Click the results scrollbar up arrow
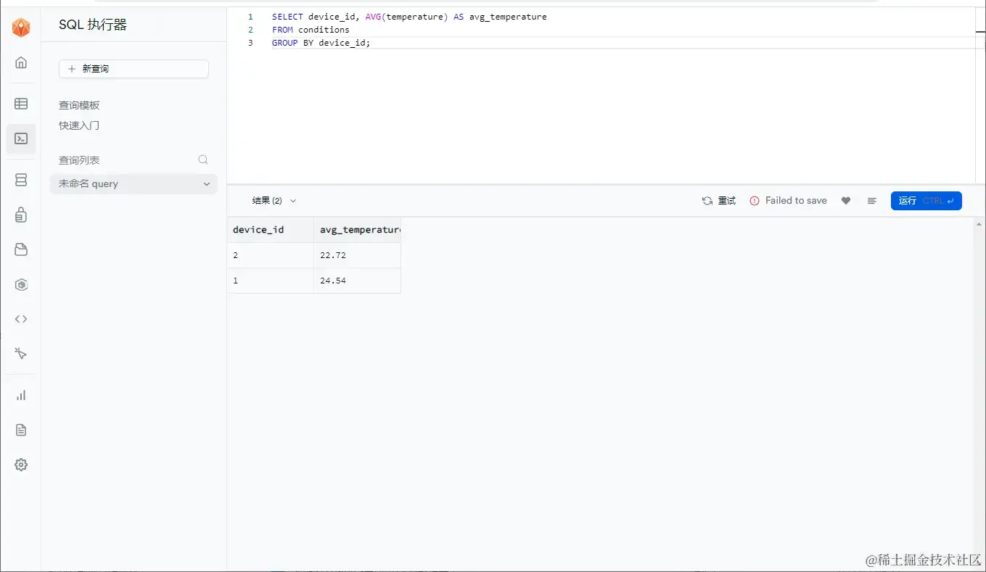The height and width of the screenshot is (572, 986). [x=980, y=224]
